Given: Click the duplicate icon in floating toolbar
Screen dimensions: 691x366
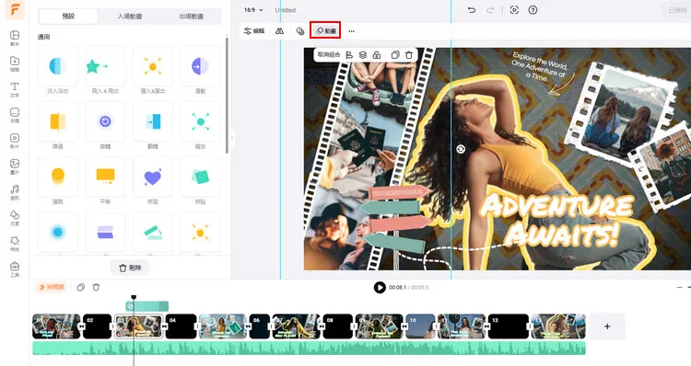Looking at the screenshot, I should pos(395,55).
